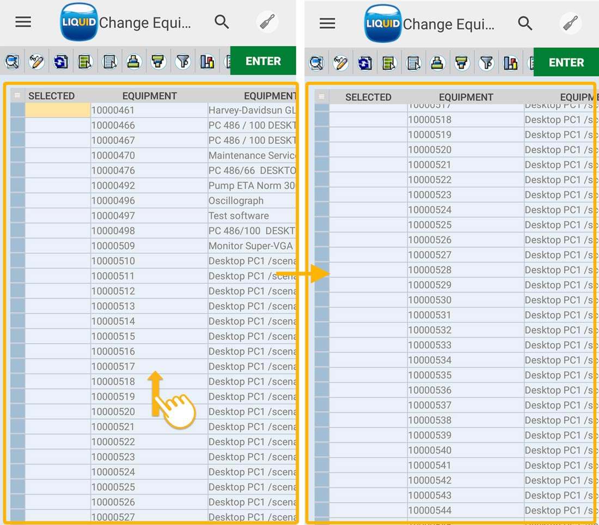Tap the wrench settings icon in the left screen
599x525 pixels.
[267, 22]
